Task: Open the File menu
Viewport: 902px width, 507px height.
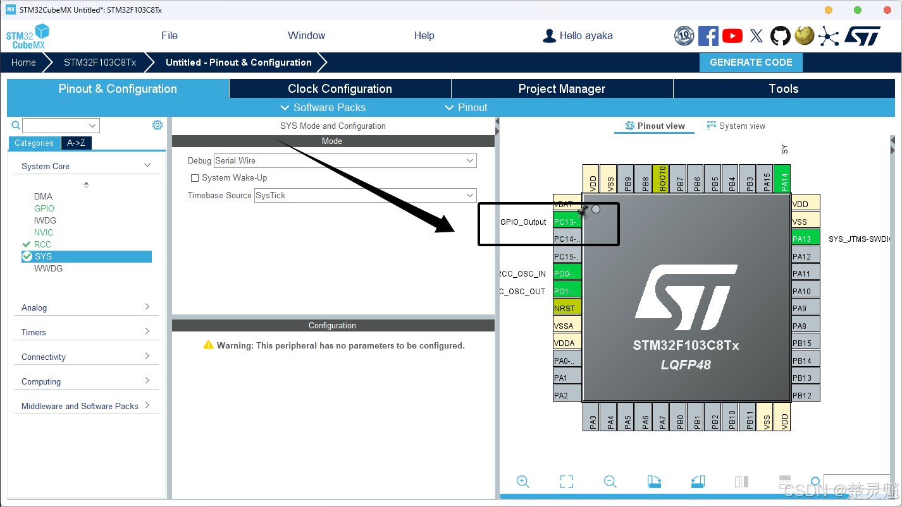Action: tap(170, 35)
